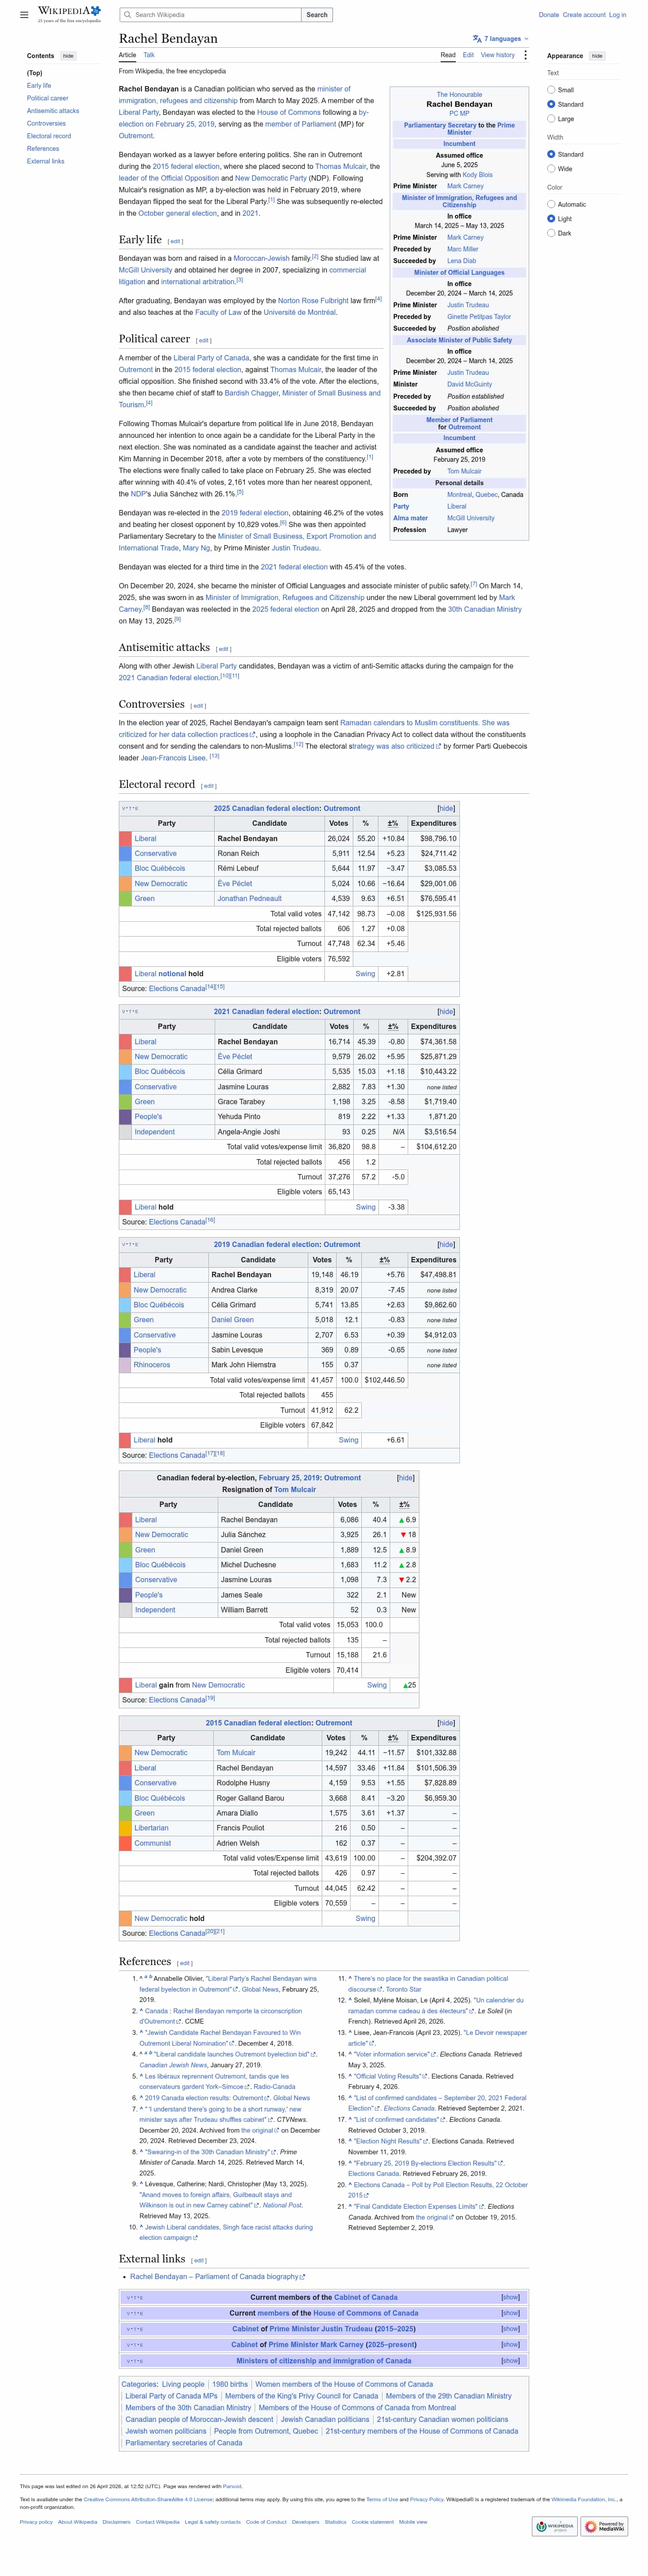Select Standard text size option
The image size is (648, 2576).
point(551,104)
